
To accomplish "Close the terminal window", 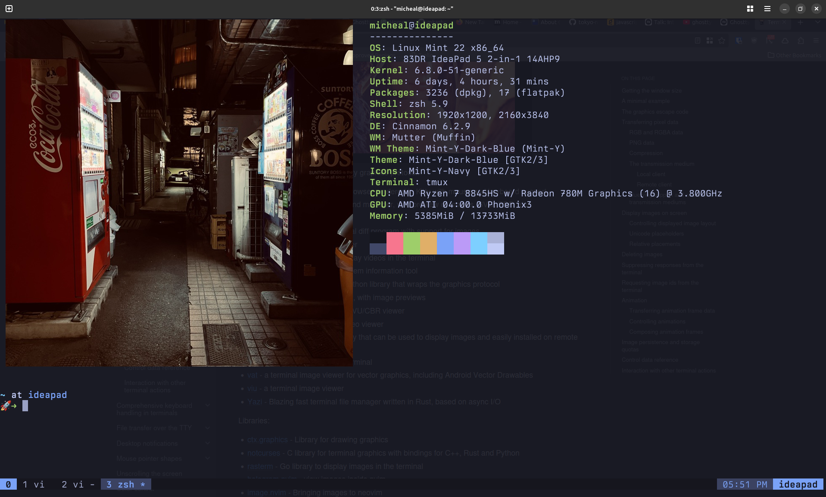I will [817, 9].
